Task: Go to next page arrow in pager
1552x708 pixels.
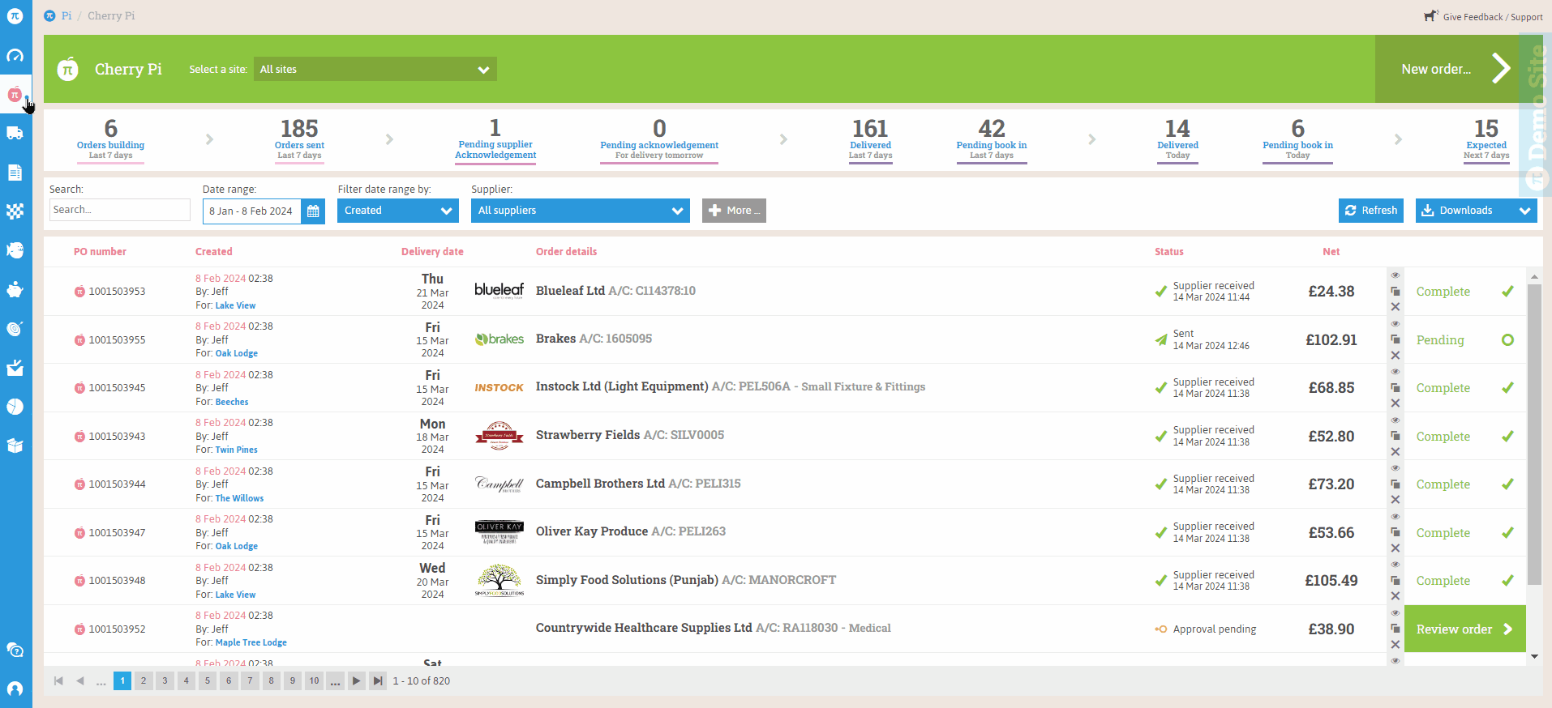Action: (x=356, y=680)
